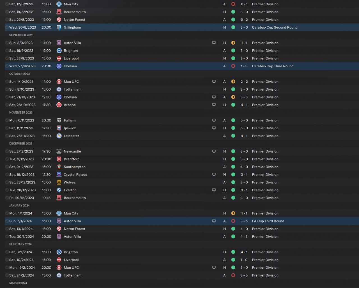Image resolution: width=359 pixels, height=288 pixels.
Task: Toggle check mark beside Mon 19/2/2024 fixture
Action: click(7, 268)
